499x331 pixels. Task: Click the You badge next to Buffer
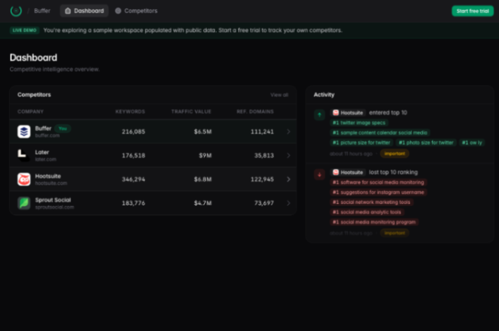(63, 129)
